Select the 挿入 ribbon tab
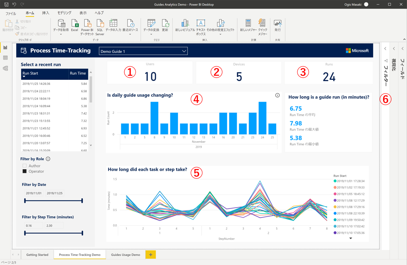The height and width of the screenshot is (265, 407). (46, 13)
